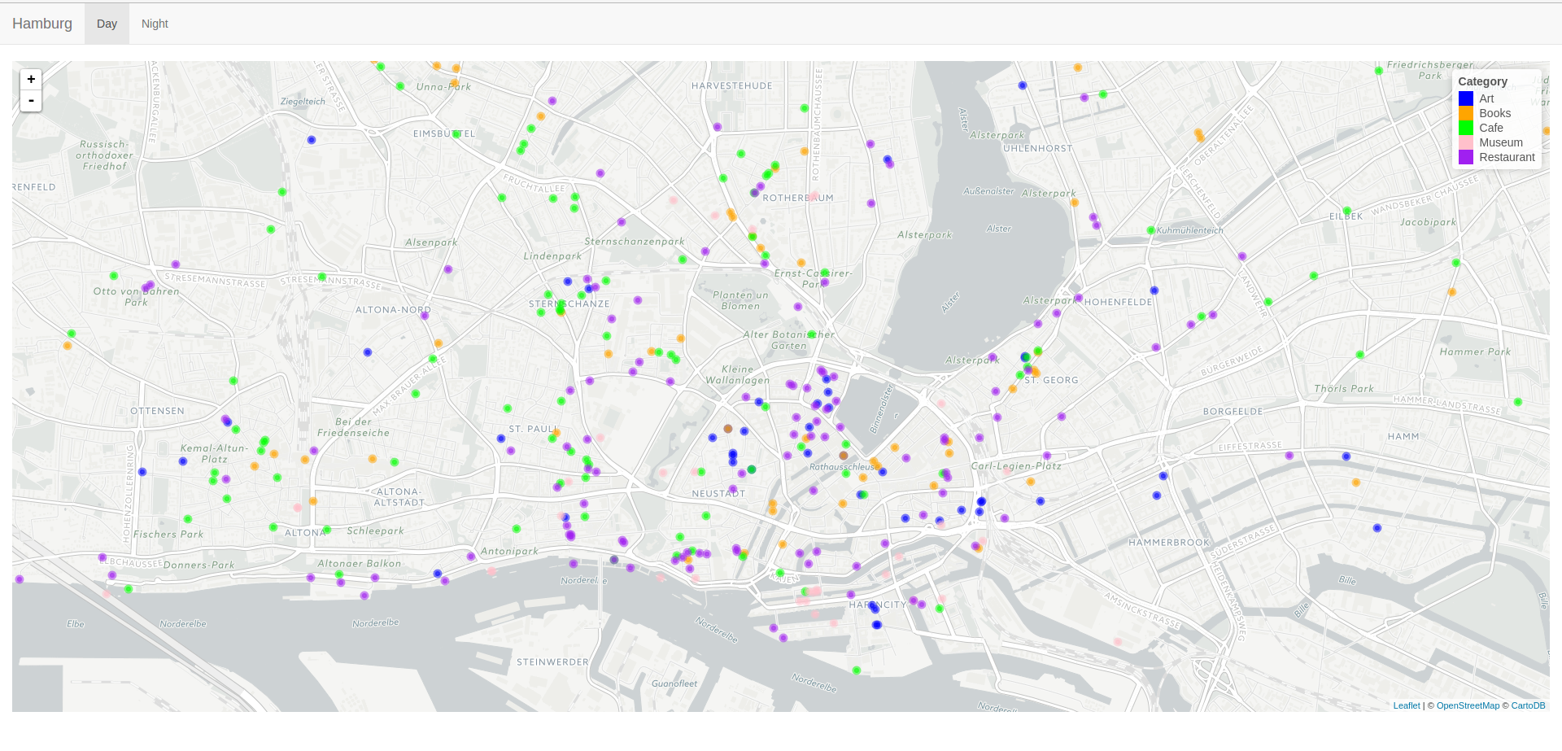This screenshot has height=751, width=1562.
Task: Click the Carl-Legien-Platz map label
Action: coord(1016,466)
